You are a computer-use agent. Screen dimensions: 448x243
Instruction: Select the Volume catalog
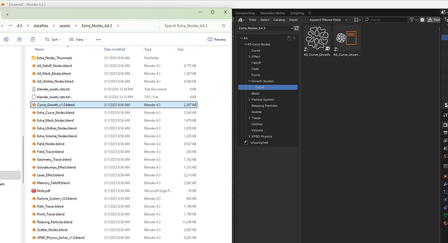(257, 130)
